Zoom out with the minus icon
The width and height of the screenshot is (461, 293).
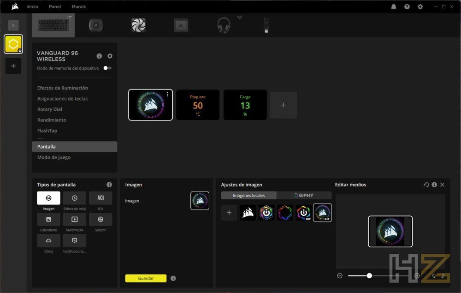coord(340,275)
